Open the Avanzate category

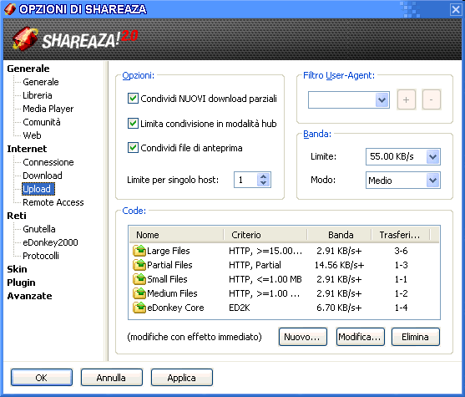pos(30,296)
